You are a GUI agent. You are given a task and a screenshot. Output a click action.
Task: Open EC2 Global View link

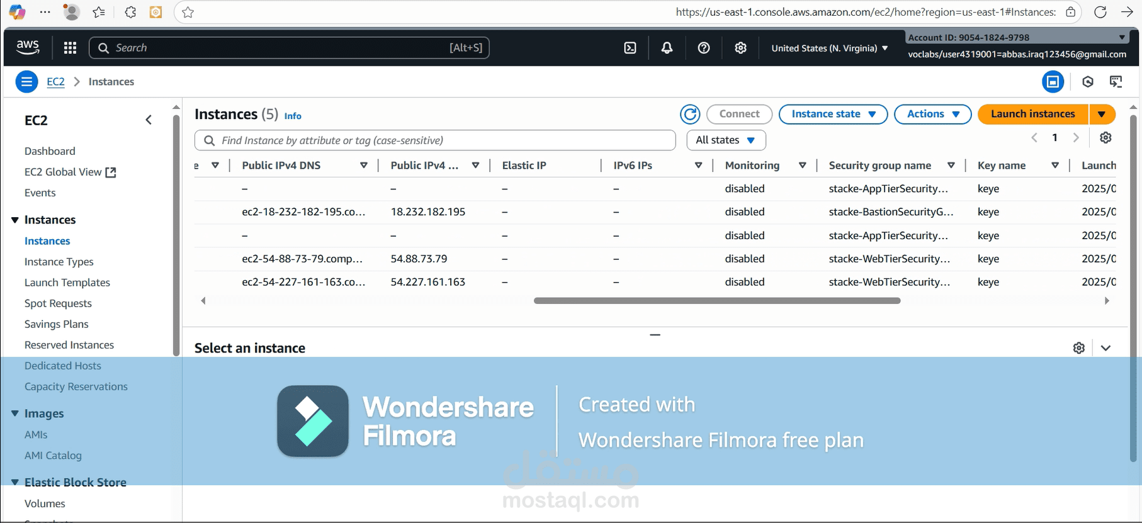(x=70, y=172)
